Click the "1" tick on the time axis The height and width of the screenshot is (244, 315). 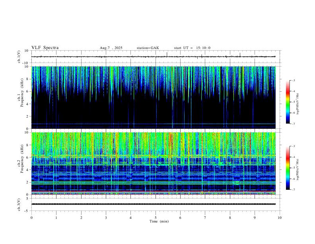coord(56,218)
